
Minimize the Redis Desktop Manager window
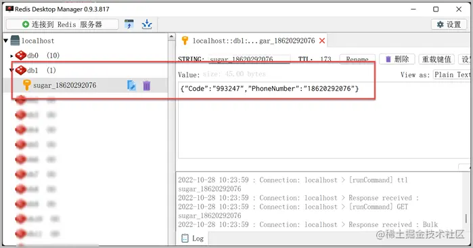click(x=413, y=9)
